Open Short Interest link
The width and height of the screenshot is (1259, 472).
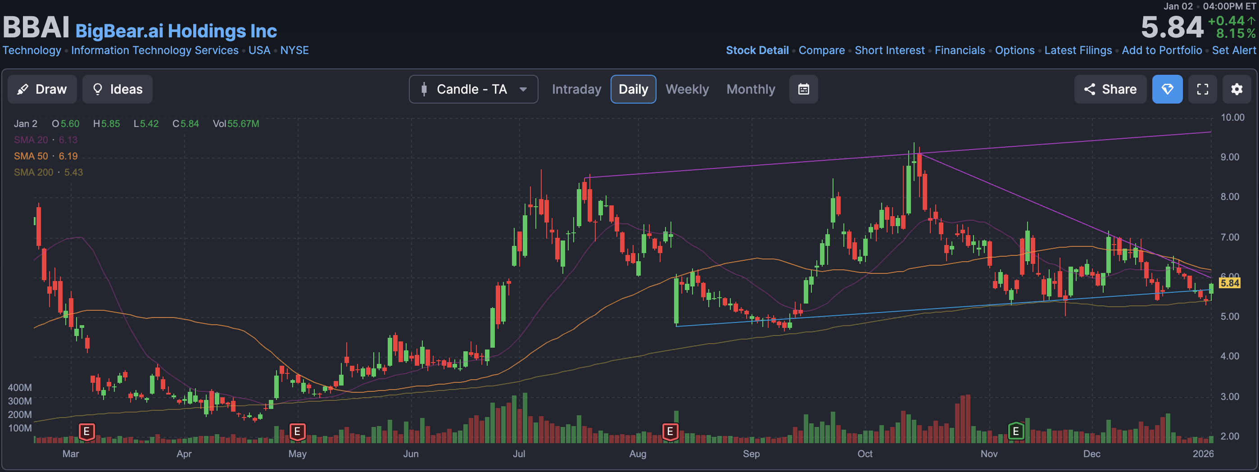pos(889,50)
